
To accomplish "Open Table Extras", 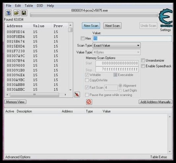I will coord(159,157).
